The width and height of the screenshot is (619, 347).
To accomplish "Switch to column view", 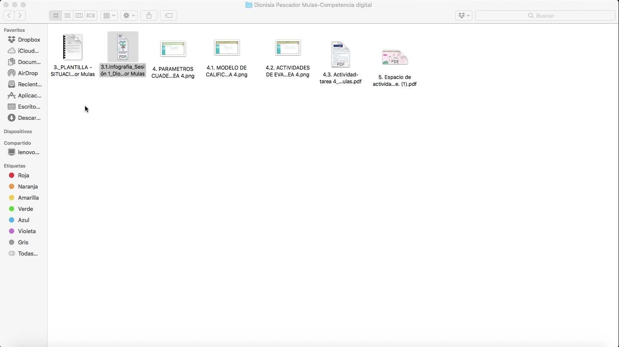I will pos(79,15).
